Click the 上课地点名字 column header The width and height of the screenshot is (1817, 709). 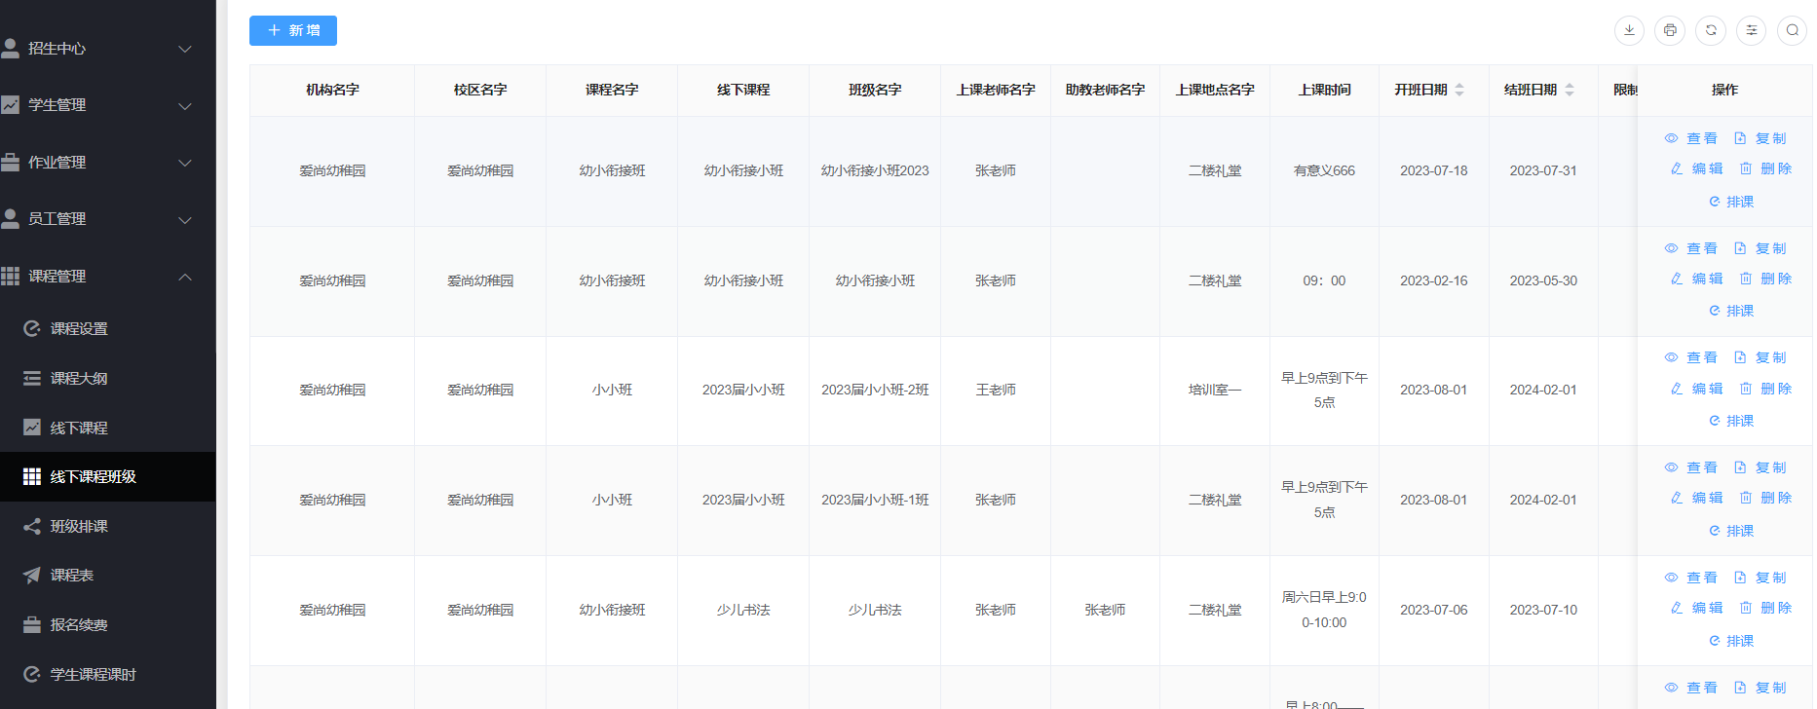click(x=1215, y=90)
